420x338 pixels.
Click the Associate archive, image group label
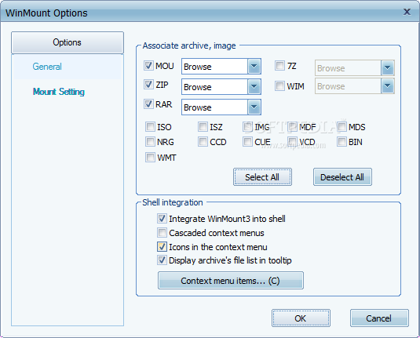189,45
